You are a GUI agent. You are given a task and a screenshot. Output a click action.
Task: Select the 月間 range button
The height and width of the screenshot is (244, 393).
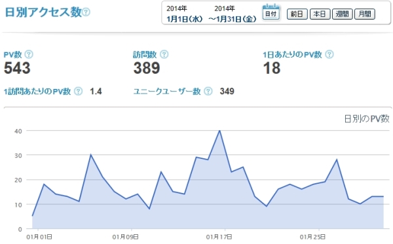[365, 14]
